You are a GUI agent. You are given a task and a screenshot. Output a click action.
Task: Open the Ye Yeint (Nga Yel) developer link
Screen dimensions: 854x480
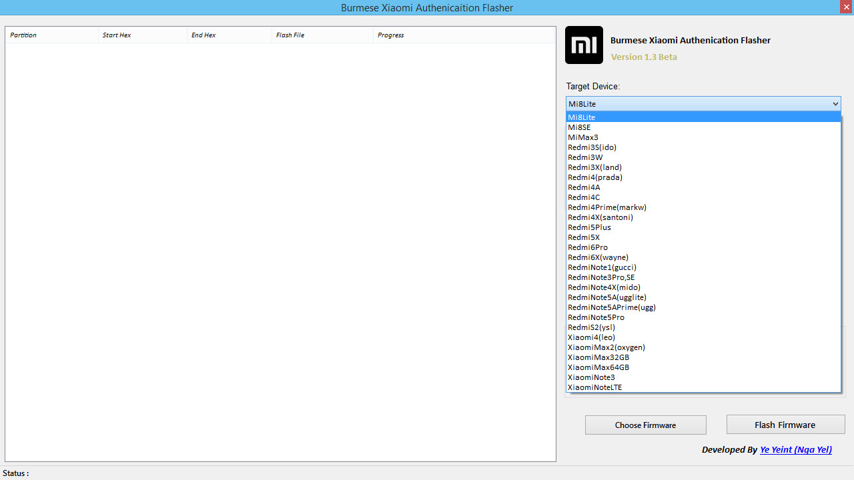click(796, 450)
